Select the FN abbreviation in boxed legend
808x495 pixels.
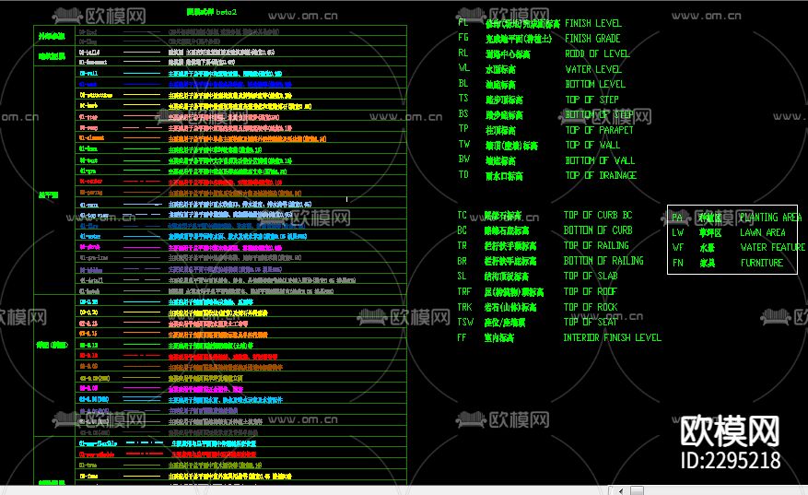point(677,263)
